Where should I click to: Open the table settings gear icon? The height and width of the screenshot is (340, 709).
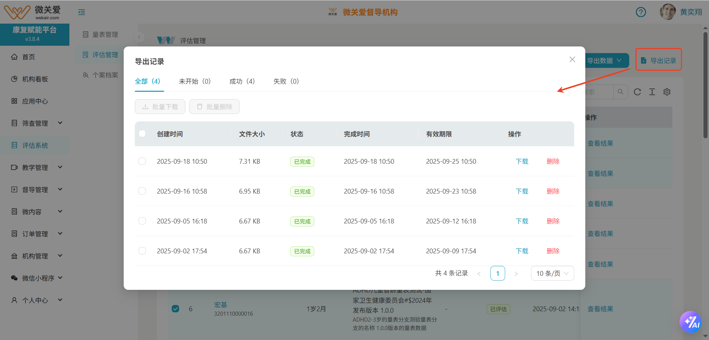click(x=667, y=92)
